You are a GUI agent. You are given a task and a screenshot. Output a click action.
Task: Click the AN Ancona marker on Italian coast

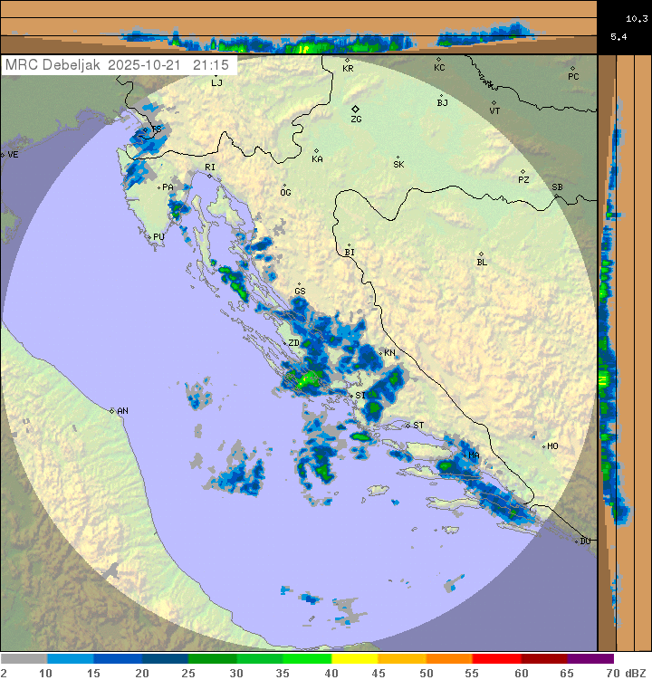112,411
